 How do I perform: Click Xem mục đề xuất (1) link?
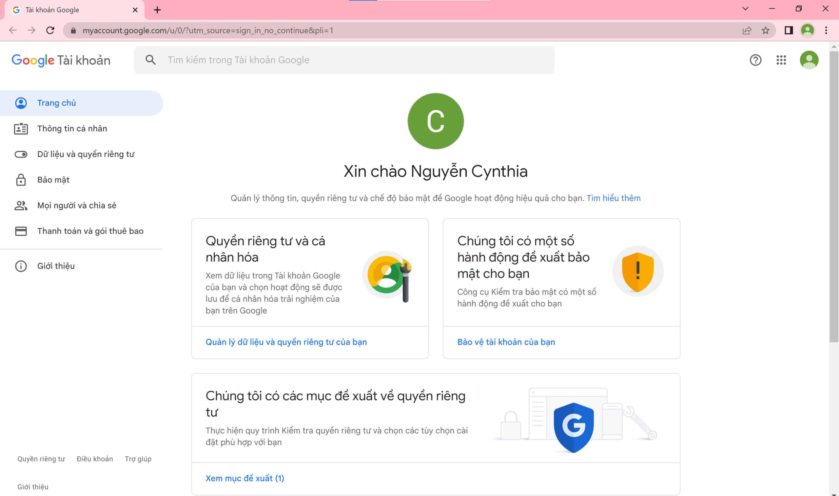(x=245, y=478)
